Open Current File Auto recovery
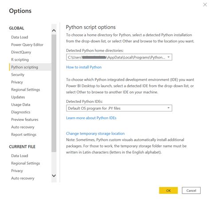This screenshot has width=210, height=203. (23, 178)
